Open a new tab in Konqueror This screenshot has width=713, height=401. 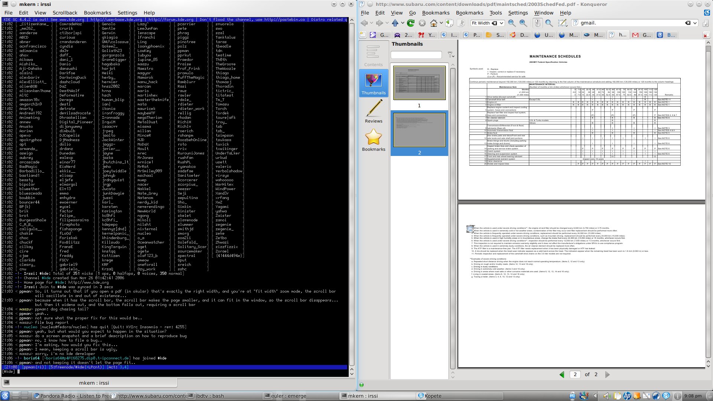click(363, 35)
